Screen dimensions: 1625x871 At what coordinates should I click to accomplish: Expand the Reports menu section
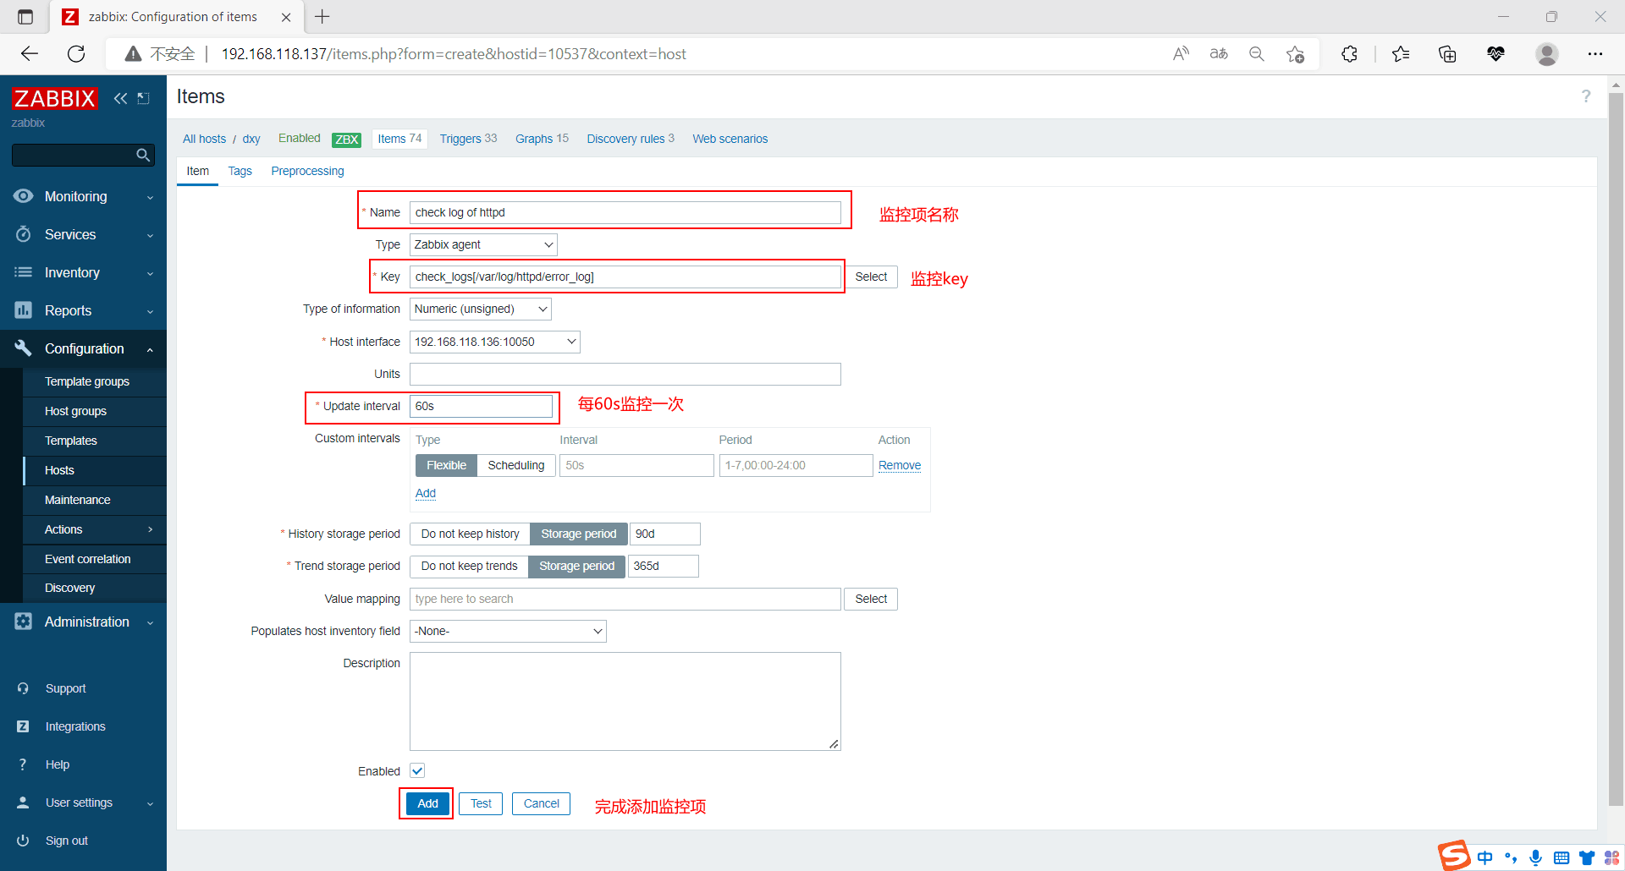(83, 310)
